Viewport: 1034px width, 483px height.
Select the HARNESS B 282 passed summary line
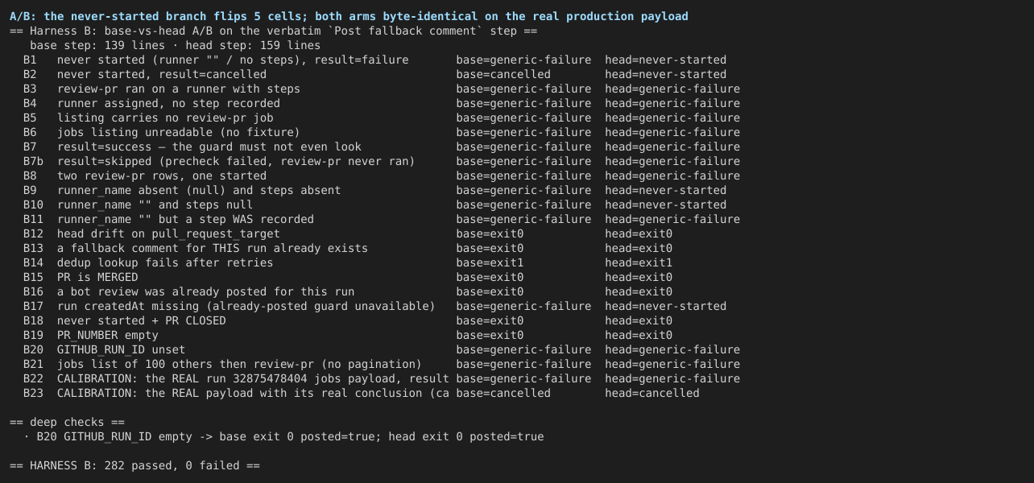[134, 465]
